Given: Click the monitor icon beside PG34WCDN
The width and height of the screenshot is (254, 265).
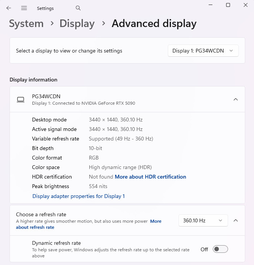Looking at the screenshot, I should click(21, 99).
